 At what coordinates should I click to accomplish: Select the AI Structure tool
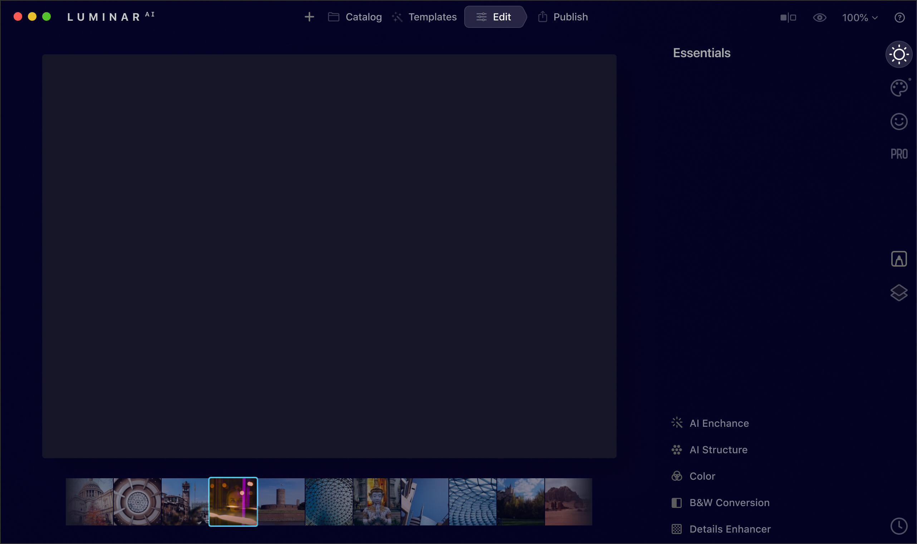718,450
